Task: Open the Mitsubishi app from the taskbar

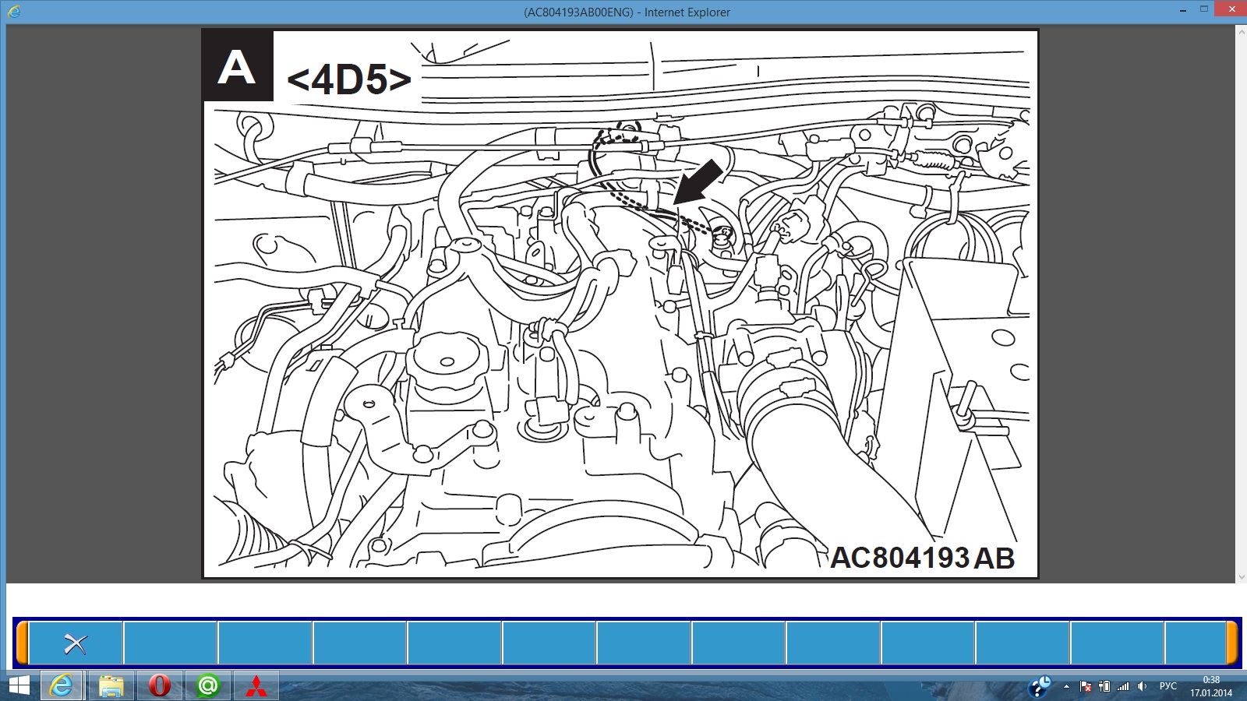Action: pos(256,686)
